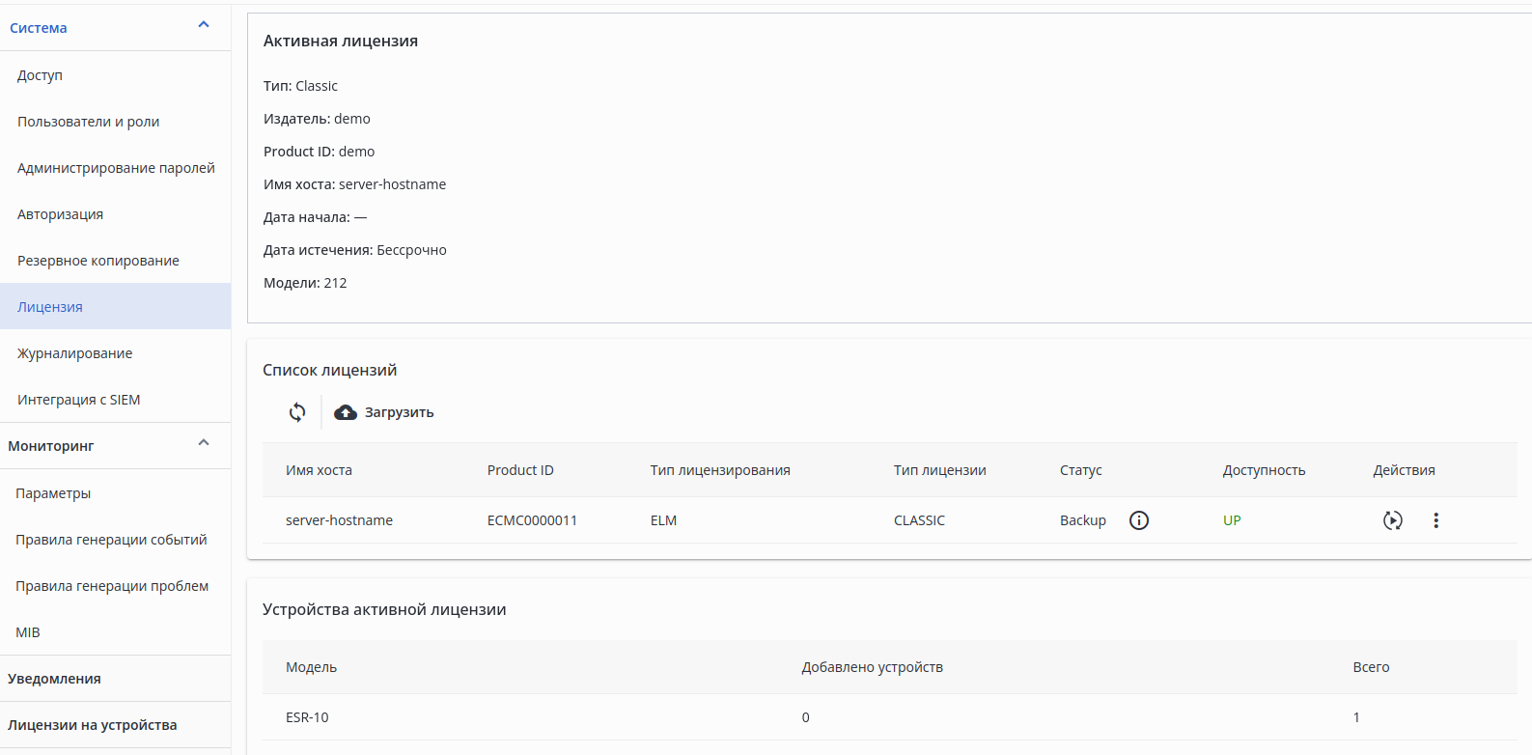Open Правила генерации событий

pos(111,540)
